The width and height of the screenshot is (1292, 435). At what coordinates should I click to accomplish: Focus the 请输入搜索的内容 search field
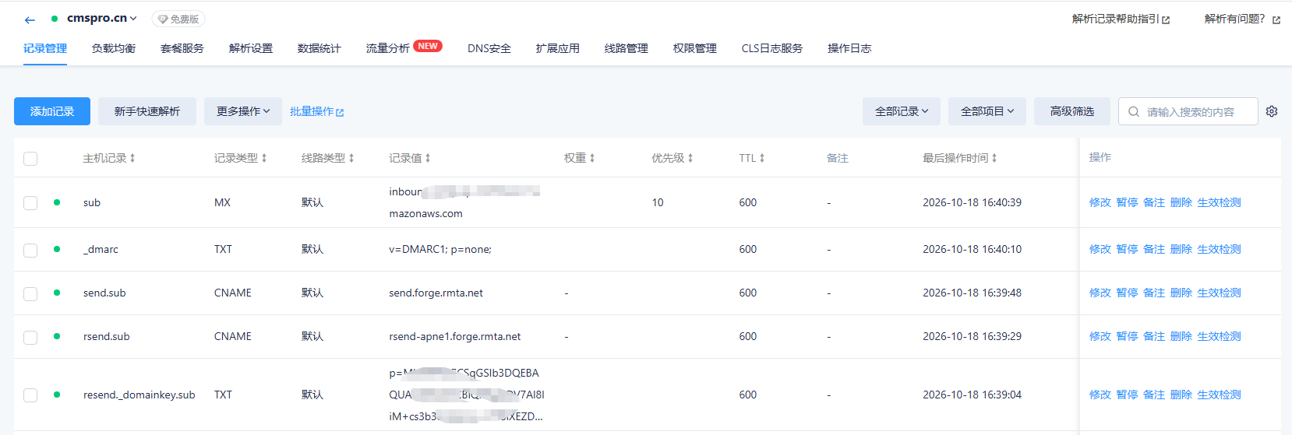(x=1188, y=111)
